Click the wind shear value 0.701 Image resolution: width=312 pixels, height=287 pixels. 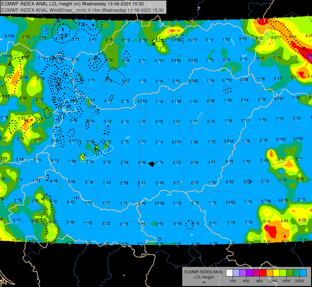227,80
